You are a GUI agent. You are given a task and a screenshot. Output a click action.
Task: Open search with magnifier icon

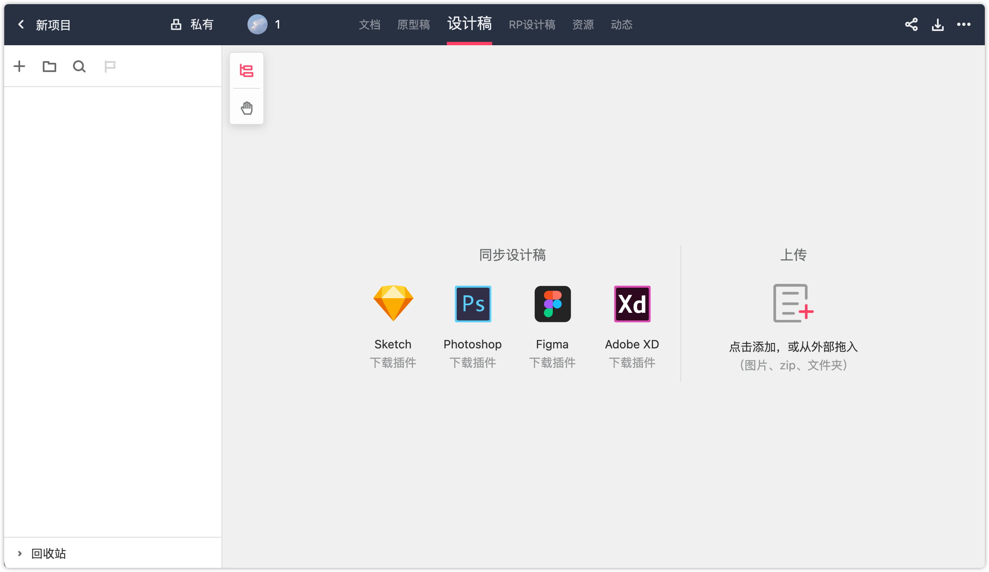pyautogui.click(x=79, y=67)
